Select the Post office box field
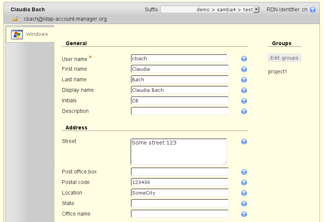The width and height of the screenshot is (324, 222). (180, 172)
